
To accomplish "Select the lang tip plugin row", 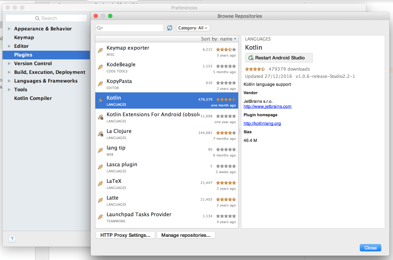I will click(x=167, y=151).
